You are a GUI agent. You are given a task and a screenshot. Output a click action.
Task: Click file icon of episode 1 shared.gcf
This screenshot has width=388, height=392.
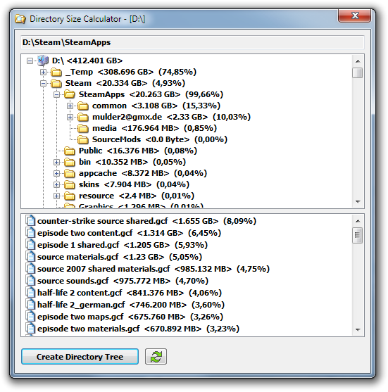coord(30,245)
